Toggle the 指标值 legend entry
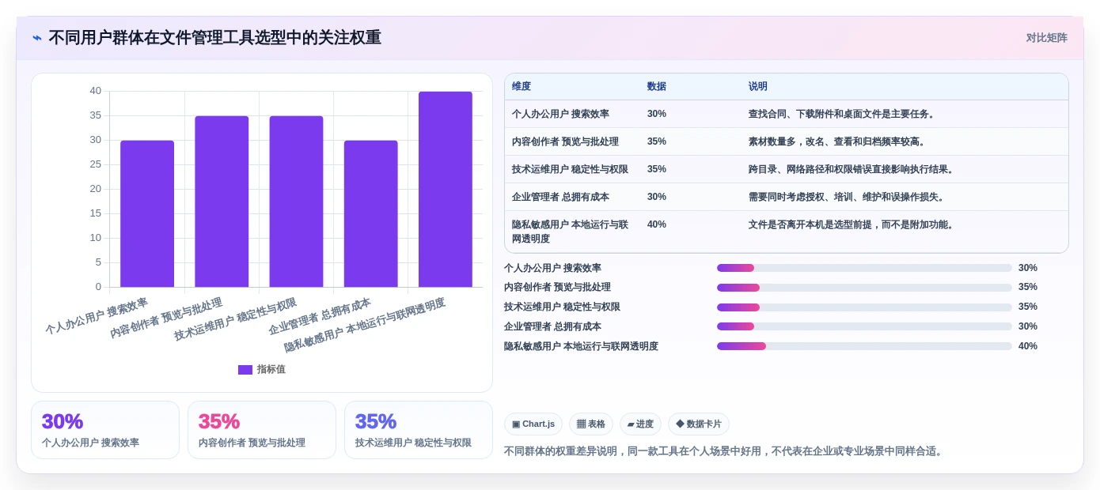 [262, 369]
